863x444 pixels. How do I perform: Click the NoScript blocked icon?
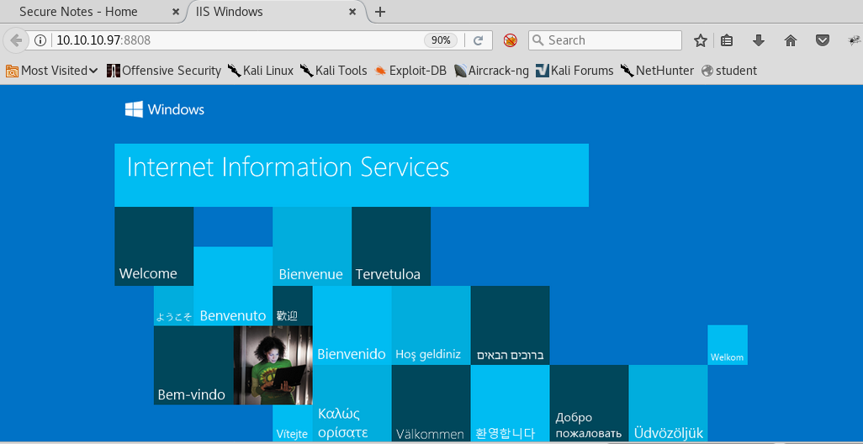[510, 40]
